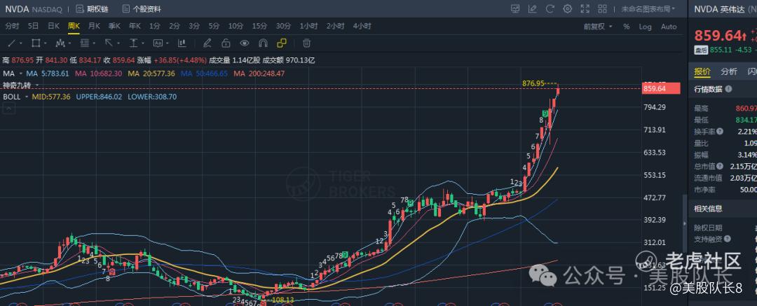Toggle the magnet snap mode icon
Image resolution: width=757 pixels, height=306 pixels.
(263, 43)
